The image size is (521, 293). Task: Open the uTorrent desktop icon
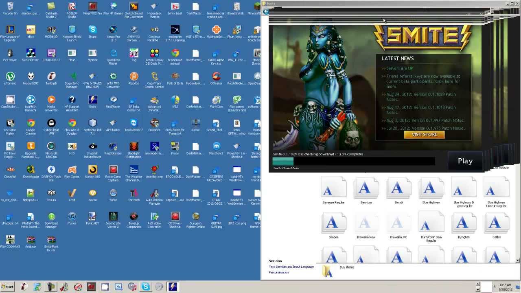(10, 79)
